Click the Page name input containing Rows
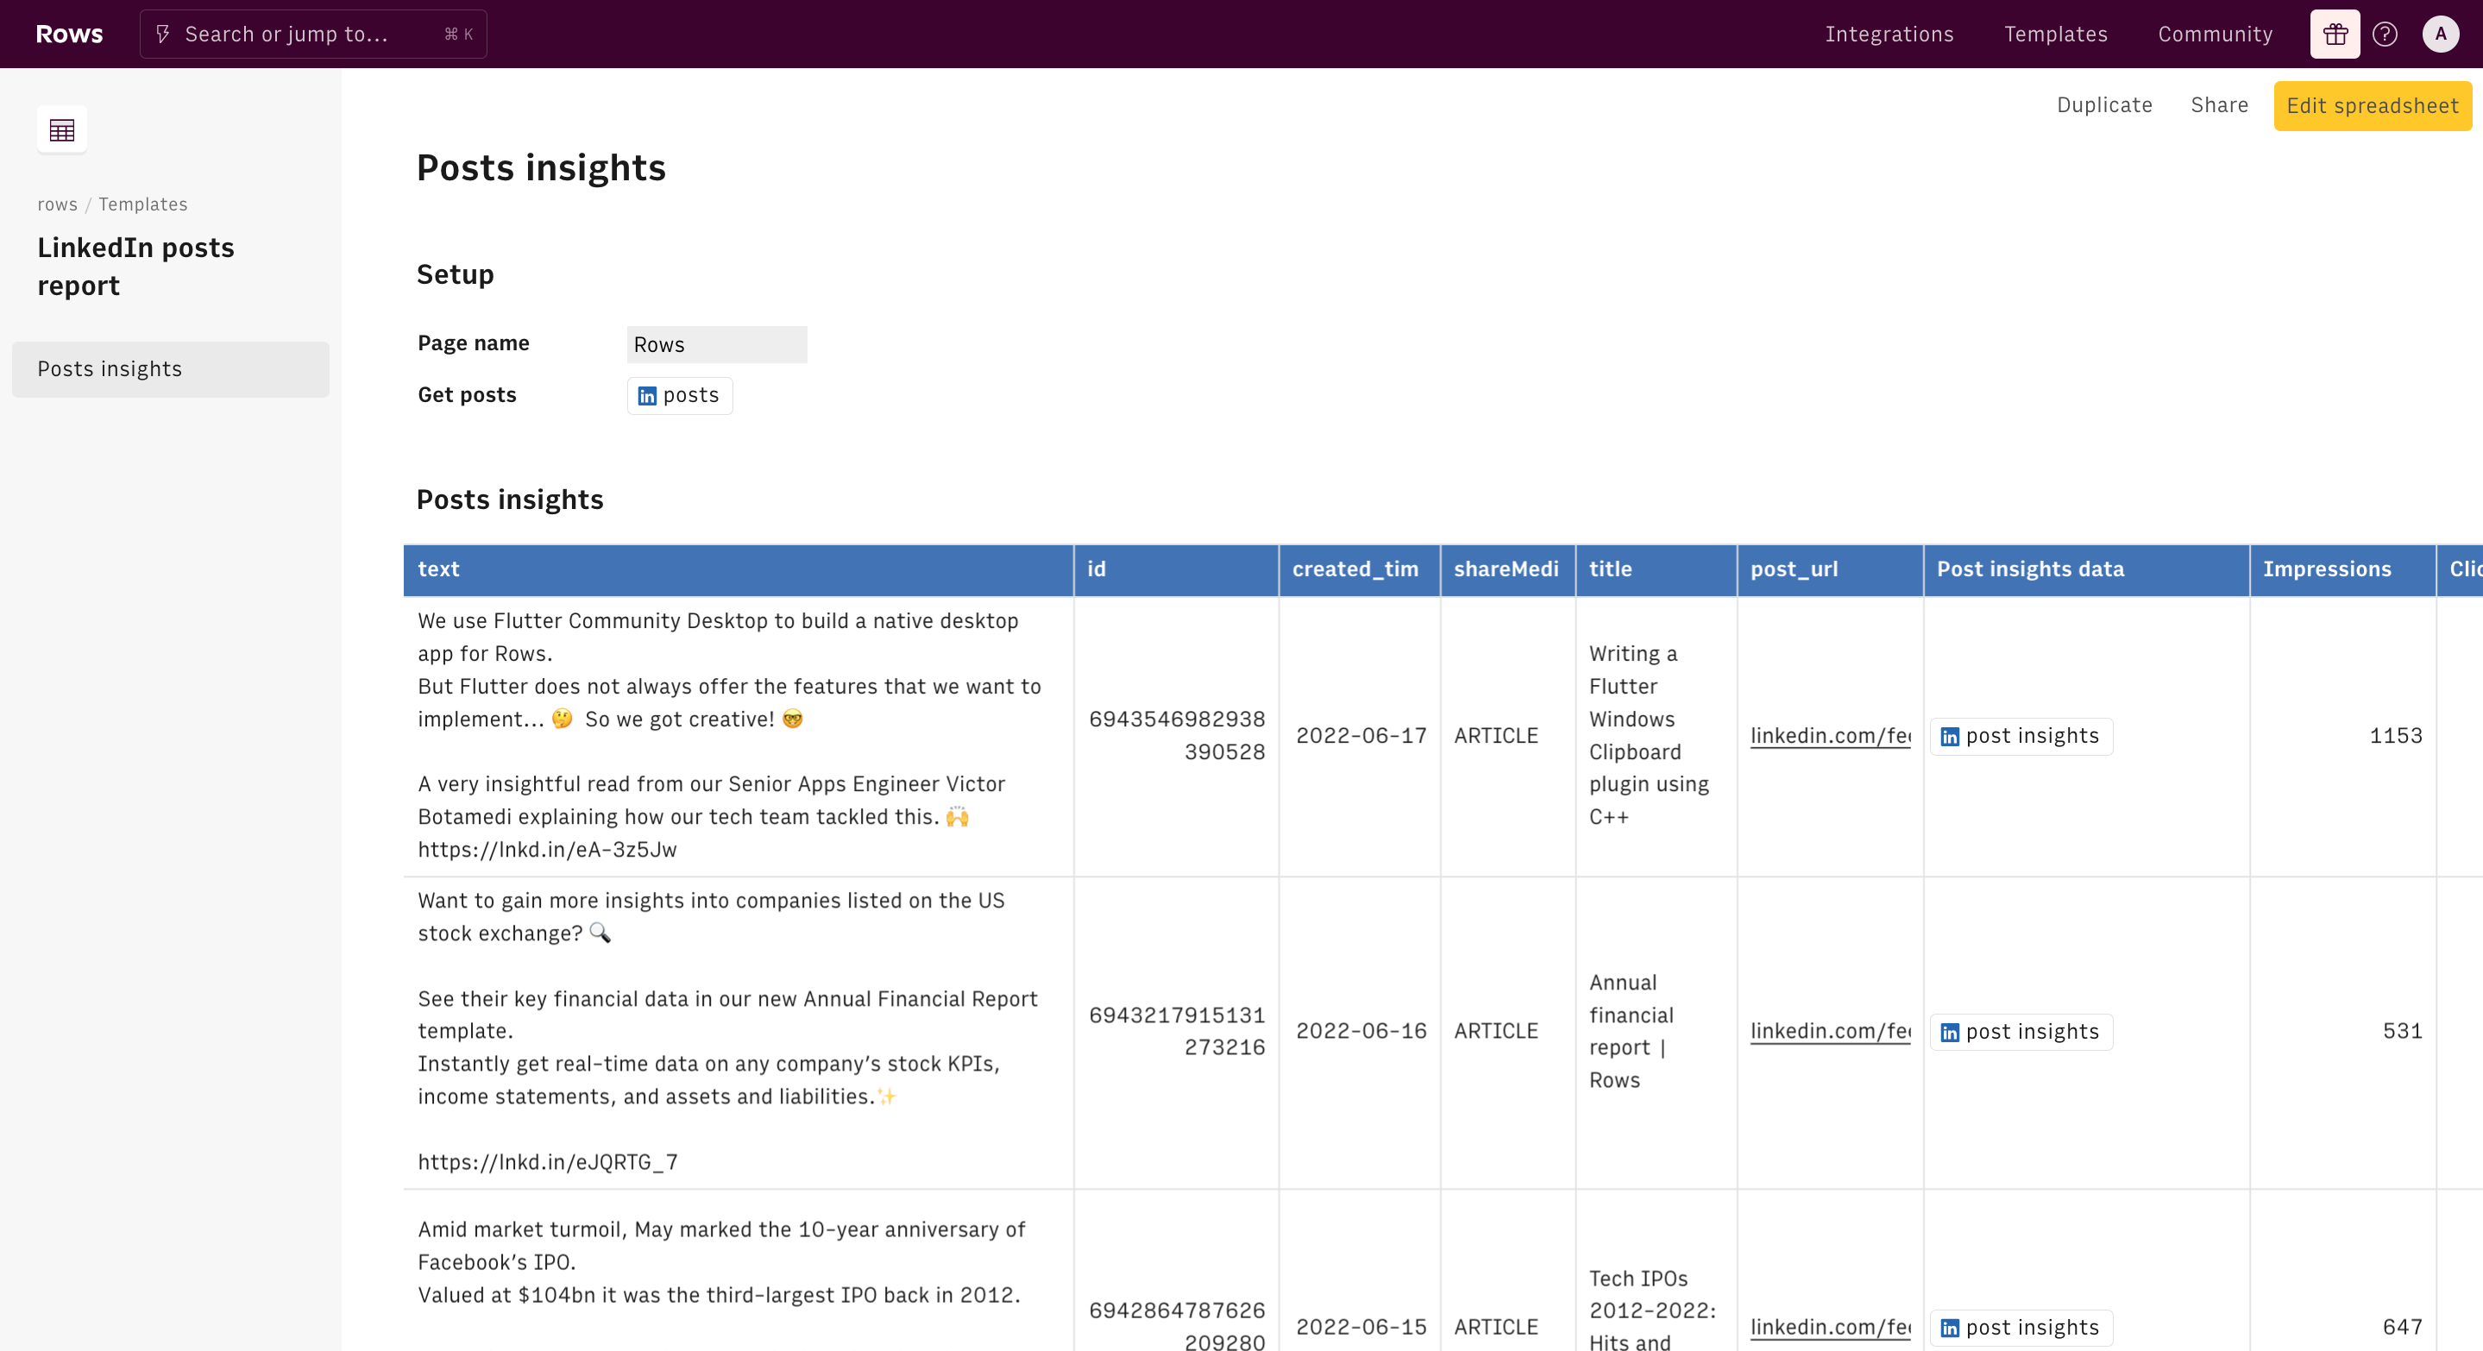 pyautogui.click(x=716, y=345)
